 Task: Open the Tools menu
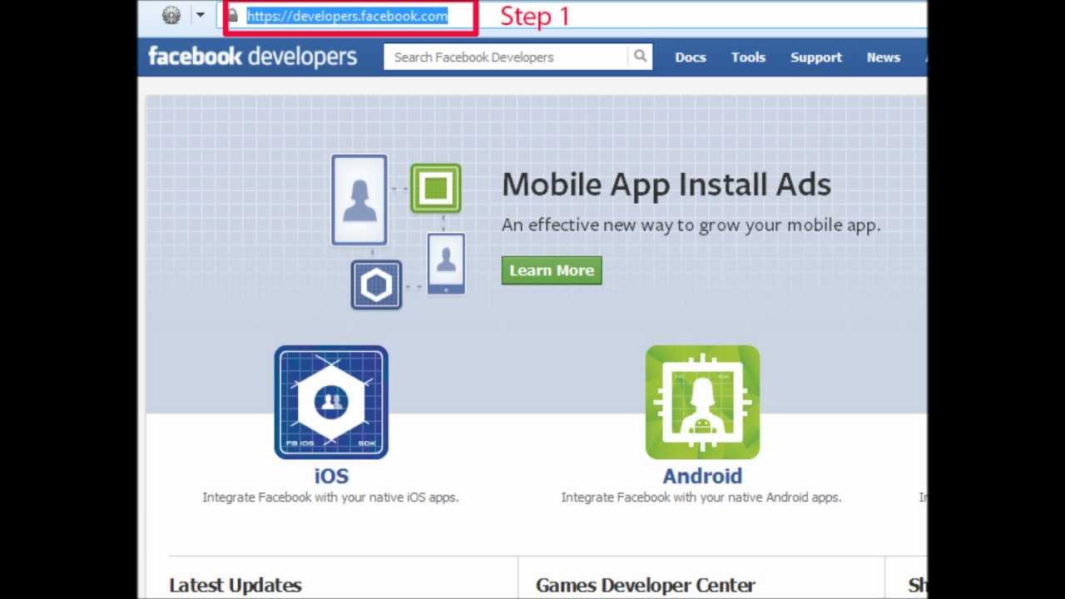[x=748, y=57]
